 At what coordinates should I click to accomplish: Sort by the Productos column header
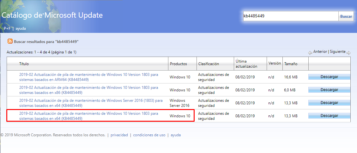pos(178,64)
